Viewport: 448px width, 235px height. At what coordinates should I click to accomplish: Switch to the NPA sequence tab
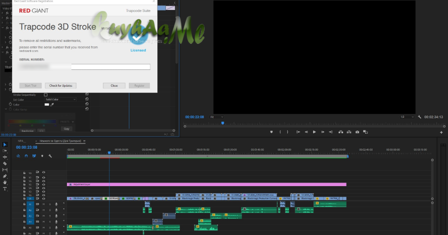(x=22, y=141)
